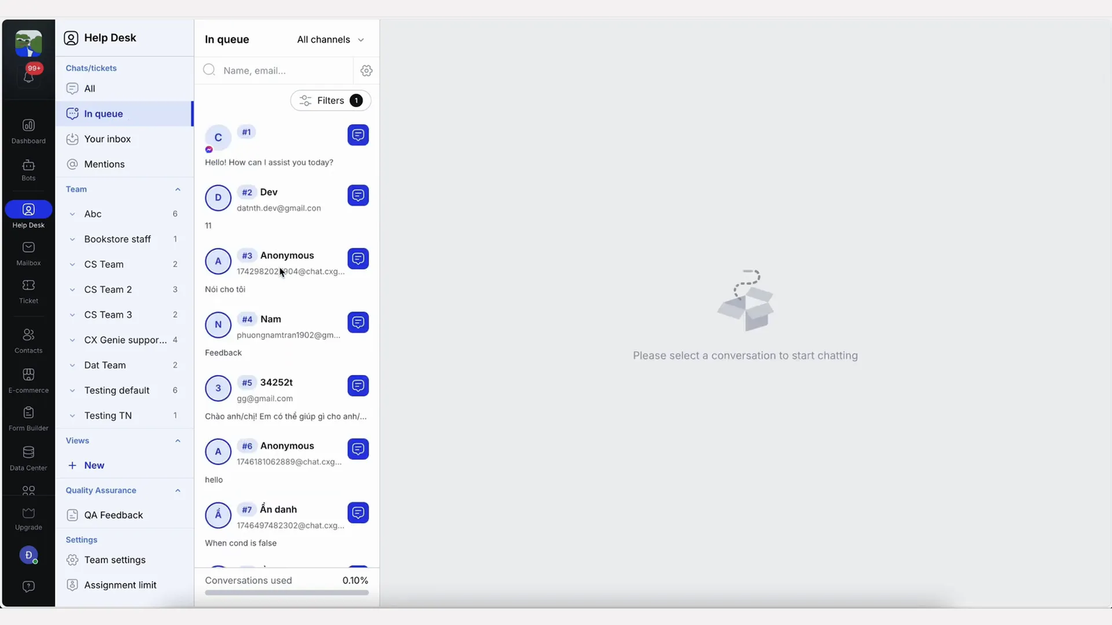Screen dimensions: 1112x625
Task: Open QA Feedback
Action: pos(124,515)
